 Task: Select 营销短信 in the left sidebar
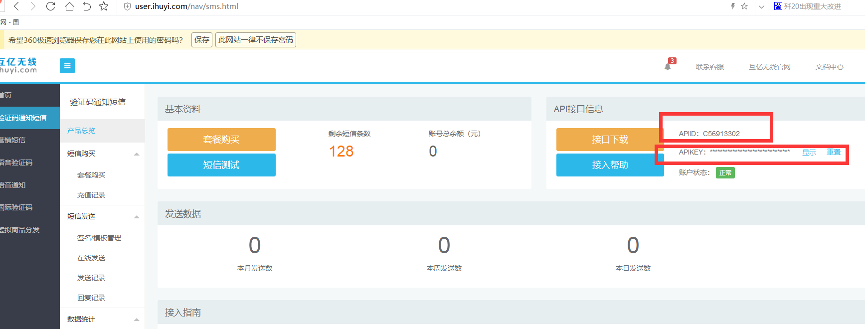(x=13, y=140)
